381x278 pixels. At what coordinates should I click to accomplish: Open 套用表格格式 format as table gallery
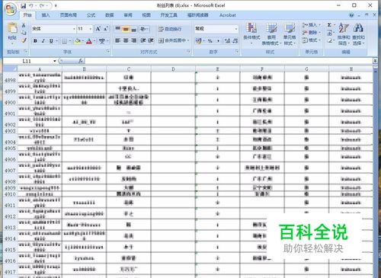click(x=271, y=34)
